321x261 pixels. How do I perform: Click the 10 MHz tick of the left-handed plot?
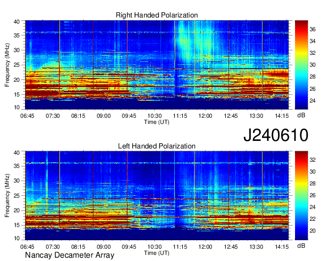point(17,238)
